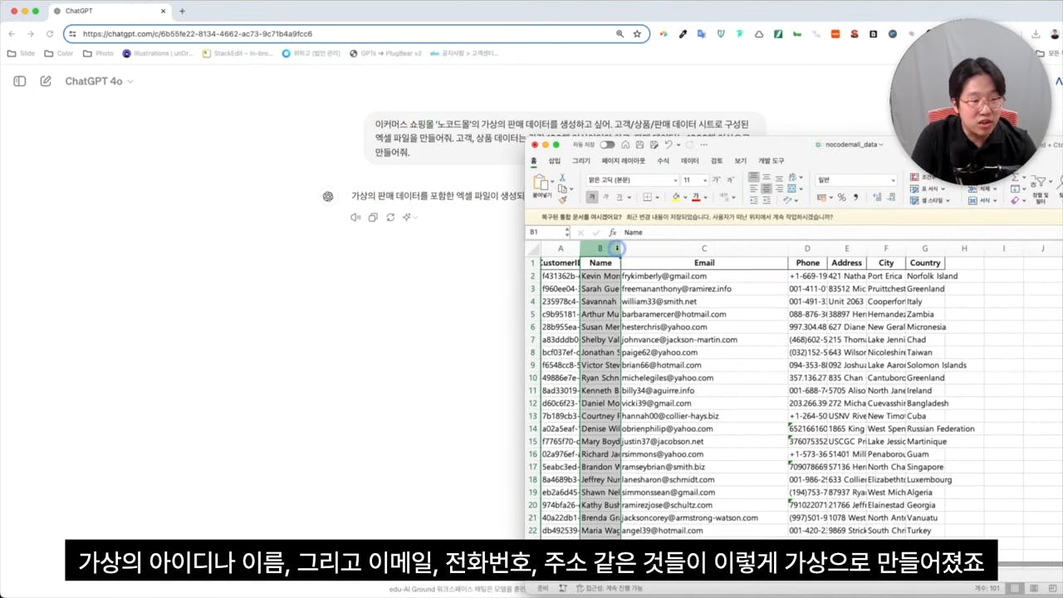Screen dimensions: 1063x598
Task: Open the 삽입 (Insert) ribbon tab
Action: coord(554,161)
